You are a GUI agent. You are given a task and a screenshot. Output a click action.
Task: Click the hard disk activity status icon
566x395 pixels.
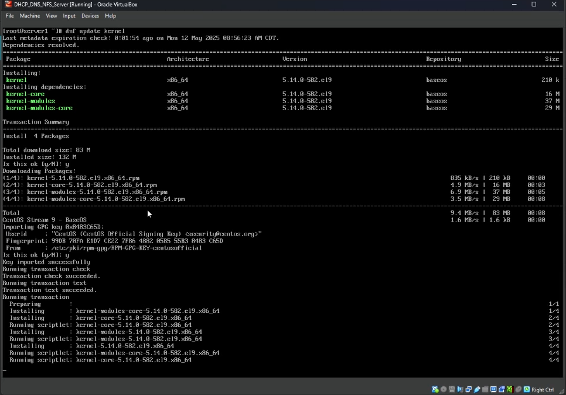click(x=435, y=389)
